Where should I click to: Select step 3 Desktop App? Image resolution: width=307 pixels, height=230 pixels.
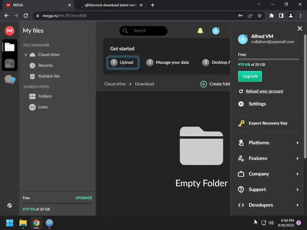point(216,62)
